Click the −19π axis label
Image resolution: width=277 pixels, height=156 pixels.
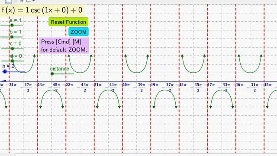[x=153, y=85]
